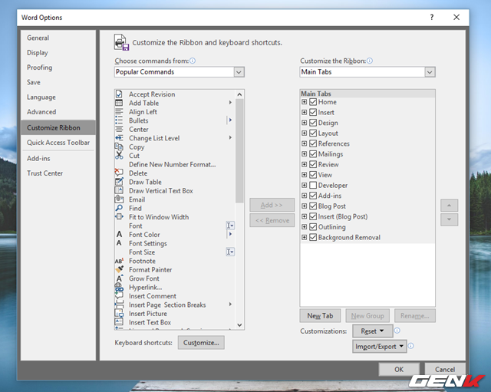Click the Grow Font icon

[119, 278]
